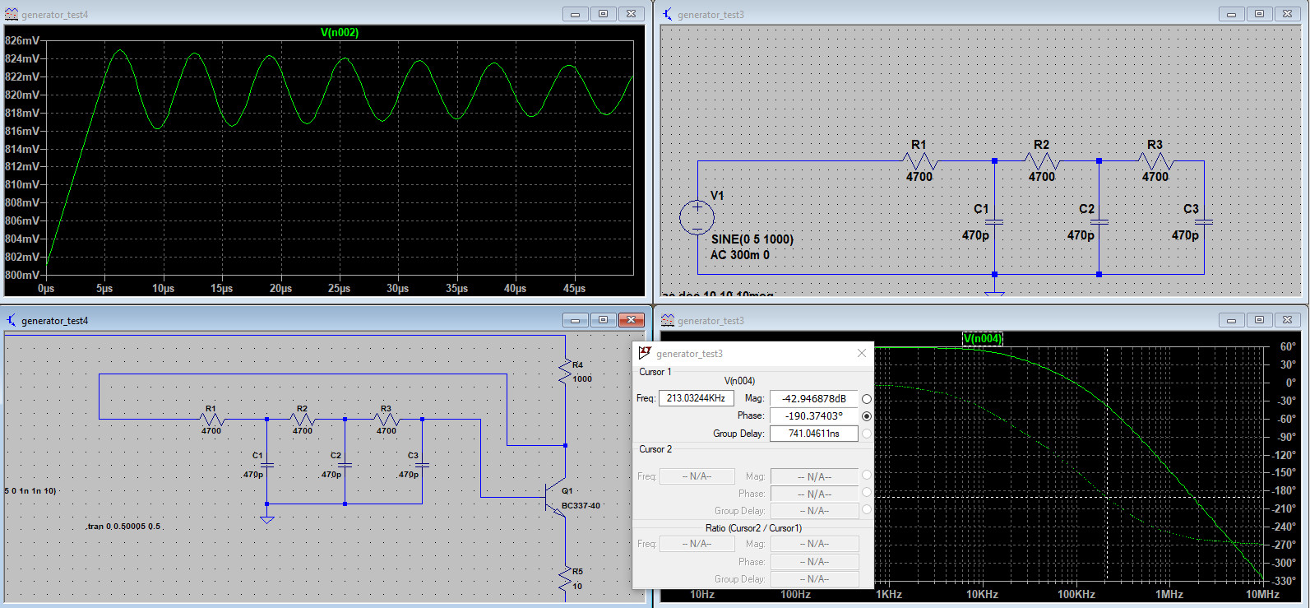Click the 10KHz label on the frequency axis
This screenshot has height=608, width=1310.
pos(982,594)
